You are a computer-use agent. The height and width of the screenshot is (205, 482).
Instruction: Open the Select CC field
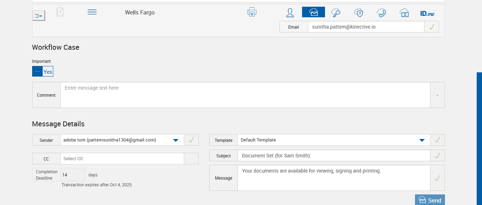122,159
